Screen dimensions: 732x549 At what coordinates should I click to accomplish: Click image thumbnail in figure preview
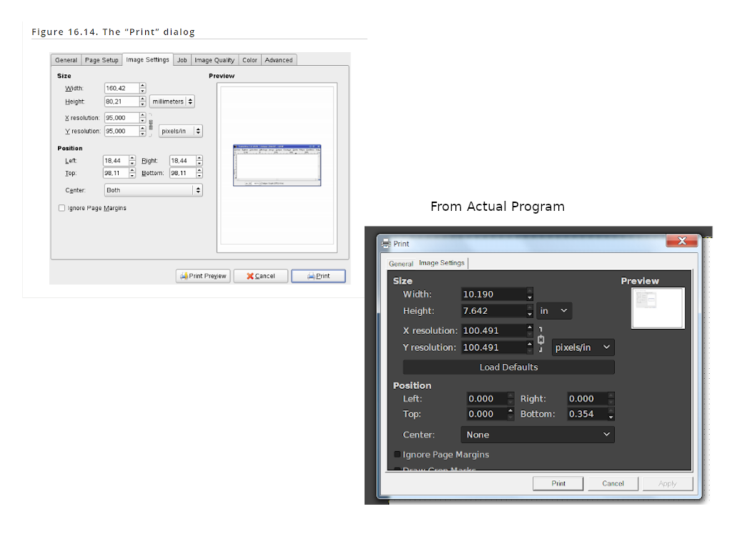(x=277, y=165)
